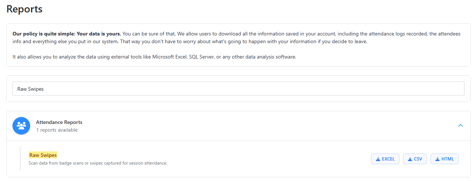
Task: Click the Attendance Reports section title
Action: coord(59,122)
